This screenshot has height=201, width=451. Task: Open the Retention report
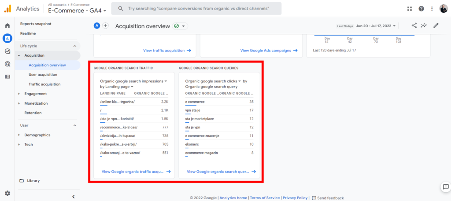[x=33, y=113]
